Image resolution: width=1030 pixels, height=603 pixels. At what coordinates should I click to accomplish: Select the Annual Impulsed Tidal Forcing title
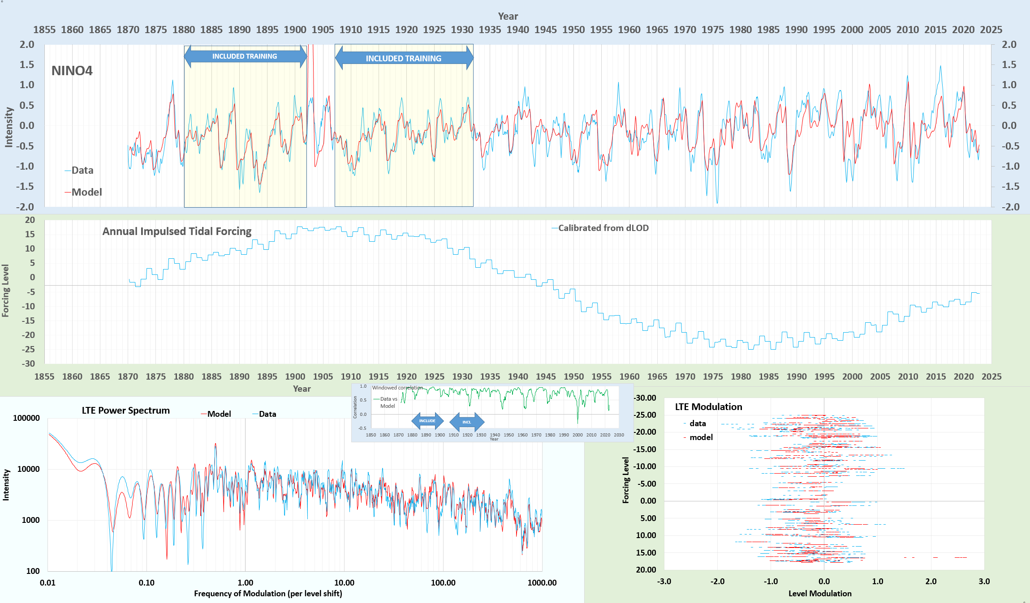pyautogui.click(x=177, y=231)
